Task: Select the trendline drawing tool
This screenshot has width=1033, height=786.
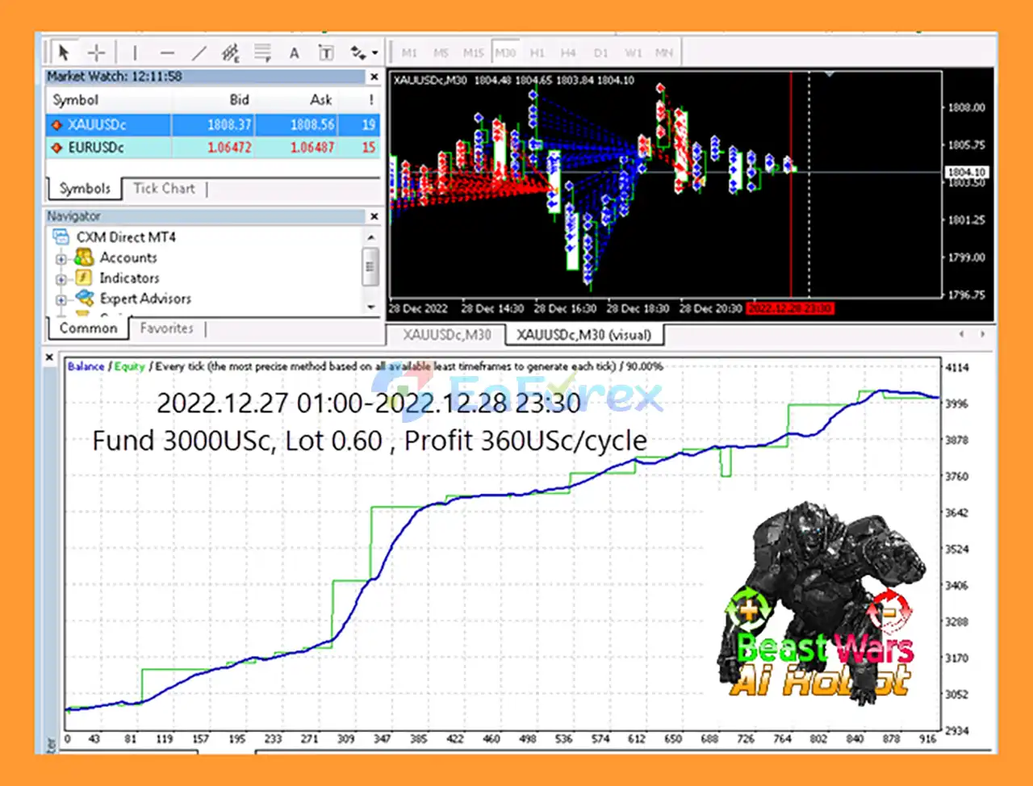Action: [199, 53]
